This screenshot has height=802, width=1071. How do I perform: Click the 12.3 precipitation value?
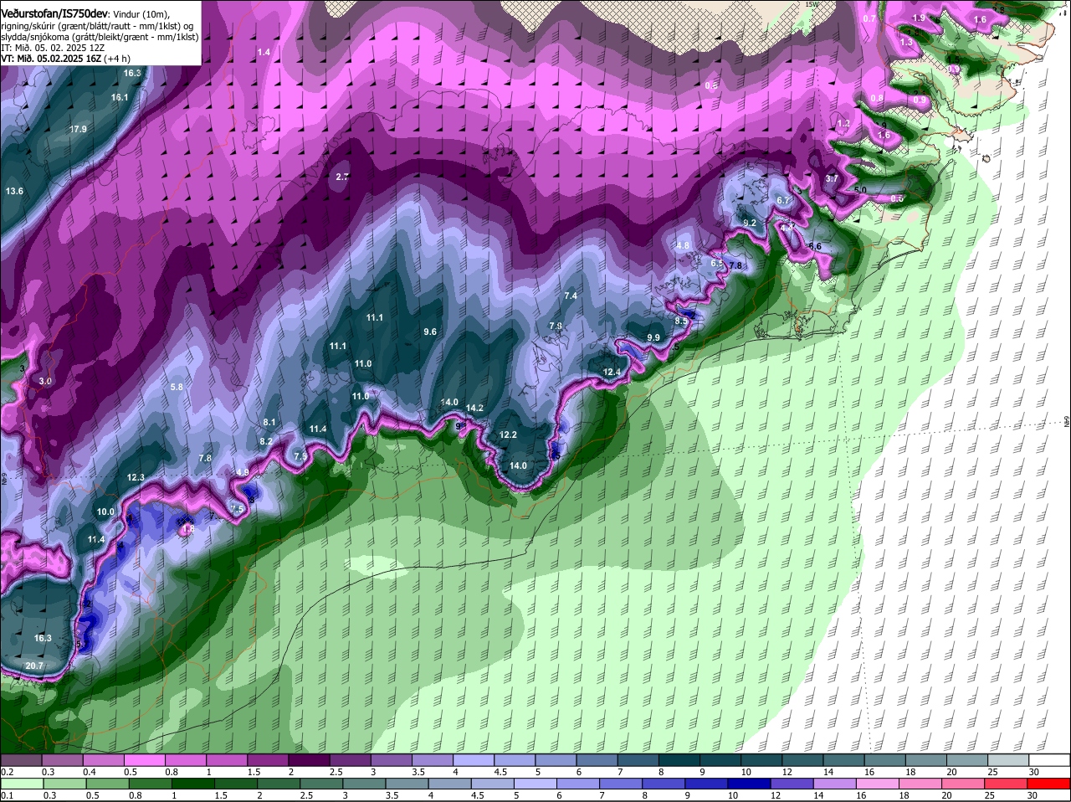pyautogui.click(x=136, y=477)
